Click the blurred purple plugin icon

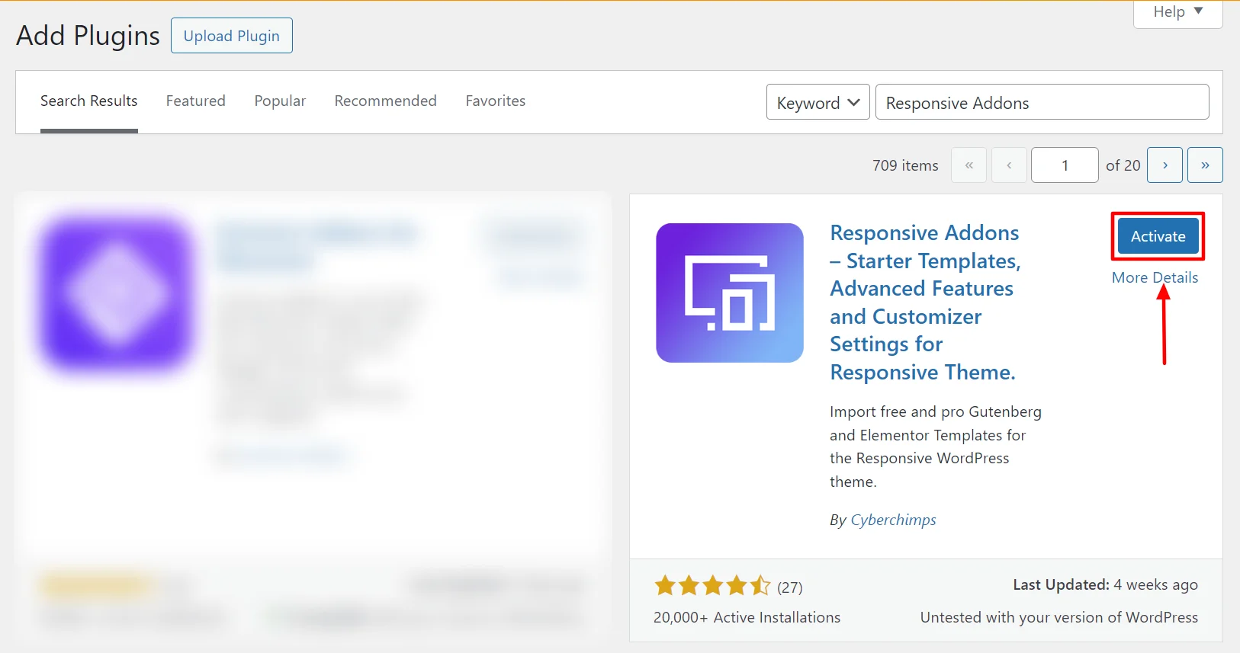(117, 293)
